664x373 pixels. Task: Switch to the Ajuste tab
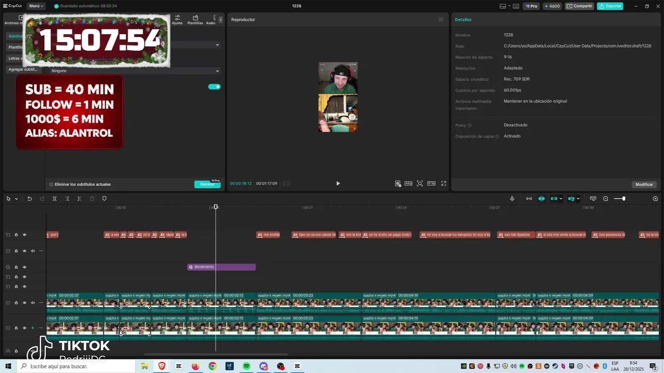[x=177, y=20]
